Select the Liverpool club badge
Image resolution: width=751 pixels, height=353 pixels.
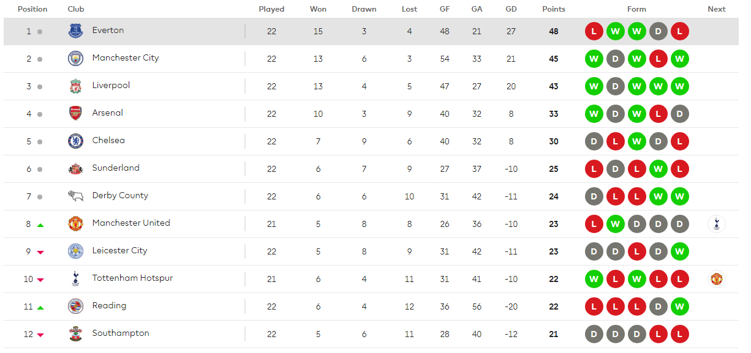coord(75,86)
